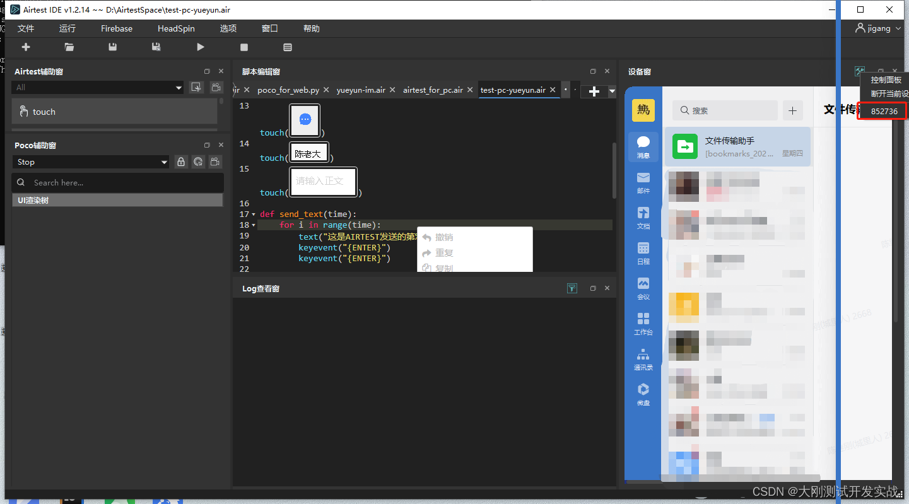Open the All filter dropdown in Airtest assistant
Image resolution: width=909 pixels, height=504 pixels.
(x=98, y=88)
